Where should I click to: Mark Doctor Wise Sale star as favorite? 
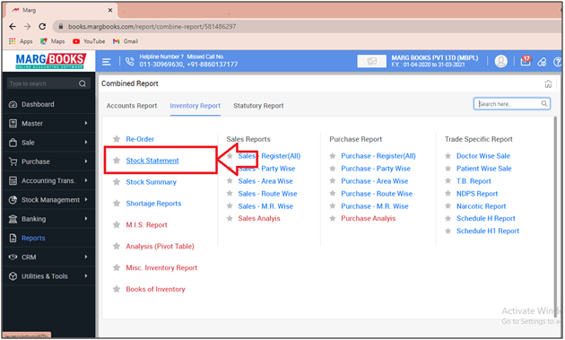tap(448, 156)
